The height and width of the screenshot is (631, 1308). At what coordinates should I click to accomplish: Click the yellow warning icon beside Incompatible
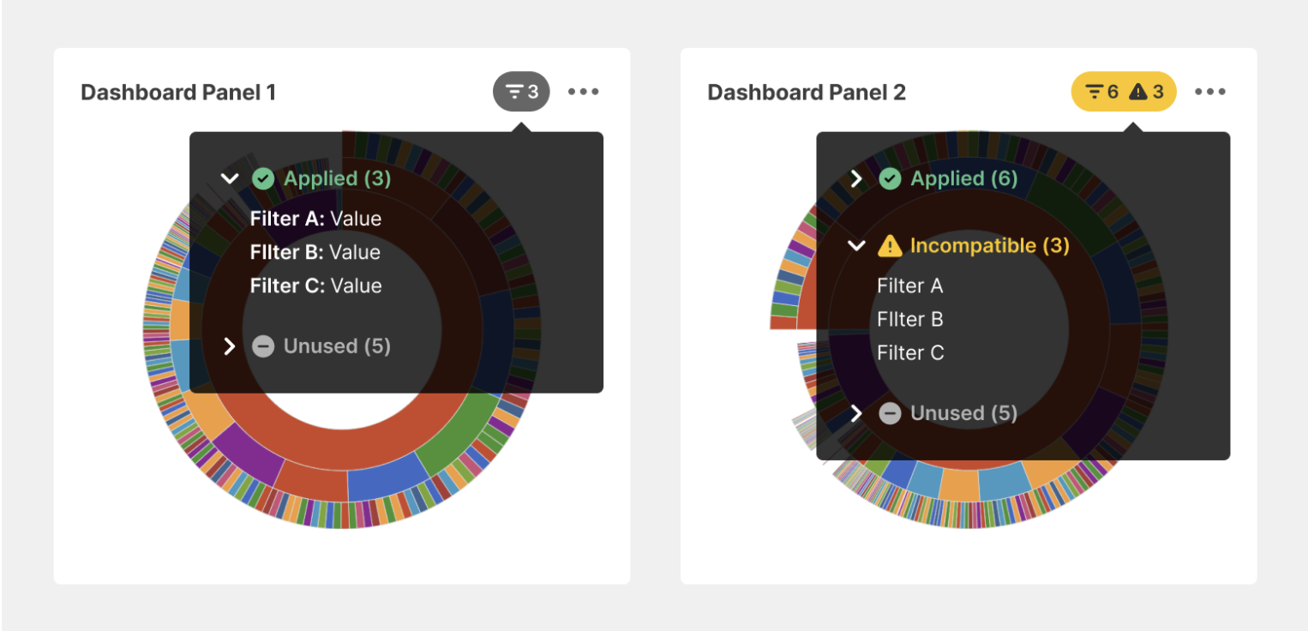pyautogui.click(x=890, y=246)
